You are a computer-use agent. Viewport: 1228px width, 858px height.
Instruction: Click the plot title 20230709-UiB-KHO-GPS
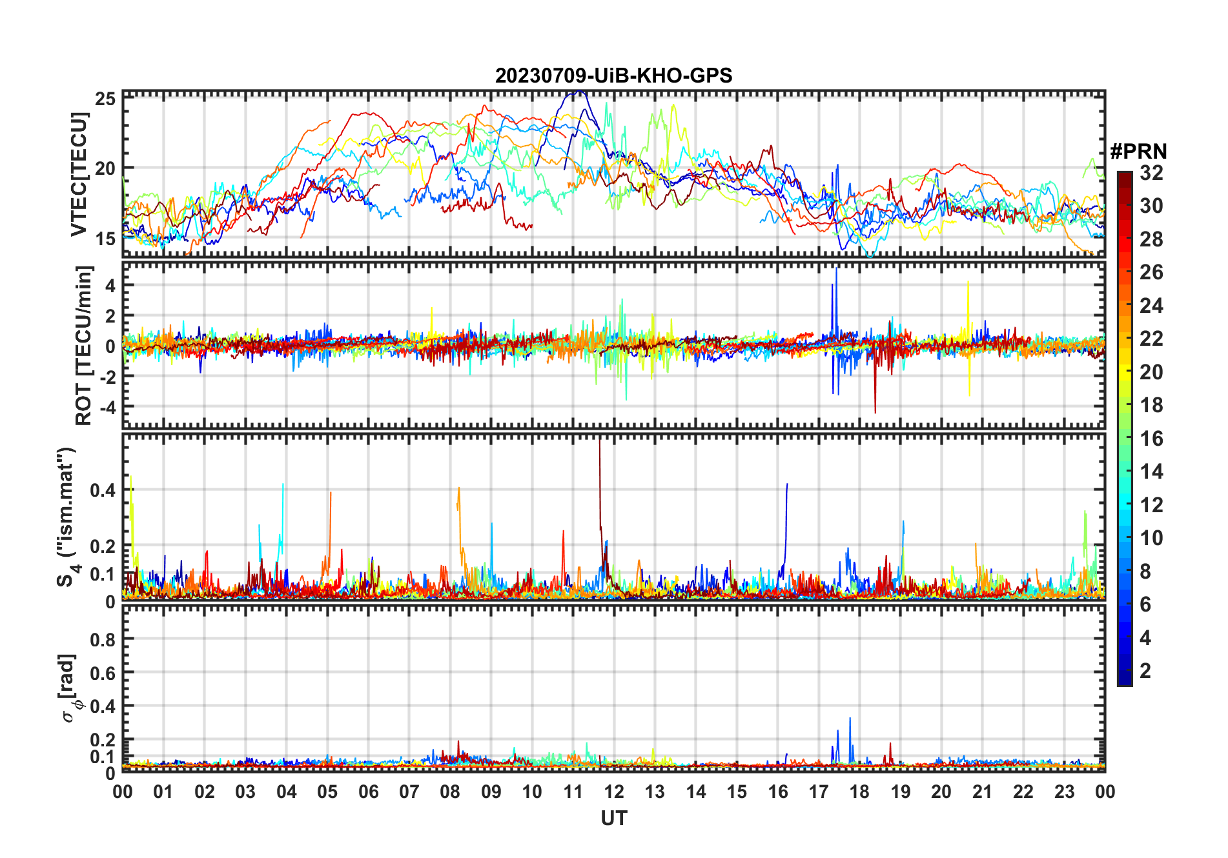(613, 76)
